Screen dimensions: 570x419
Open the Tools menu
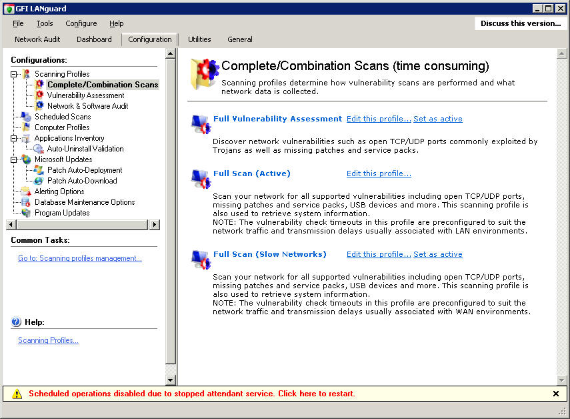(45, 23)
